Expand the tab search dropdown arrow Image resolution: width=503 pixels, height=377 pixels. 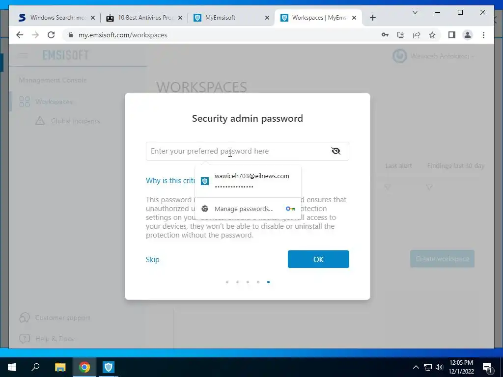pos(415,12)
